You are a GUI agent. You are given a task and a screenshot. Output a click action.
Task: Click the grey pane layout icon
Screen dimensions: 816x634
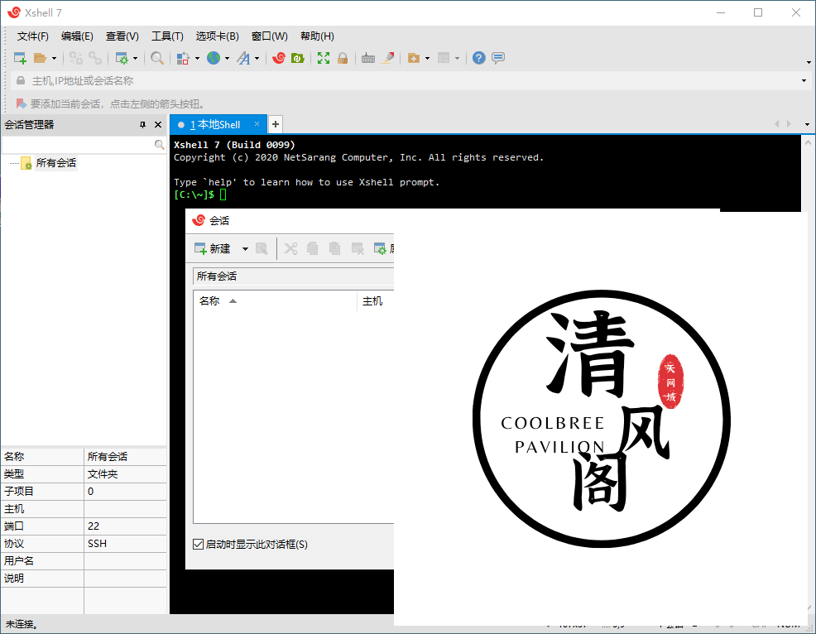tap(444, 58)
